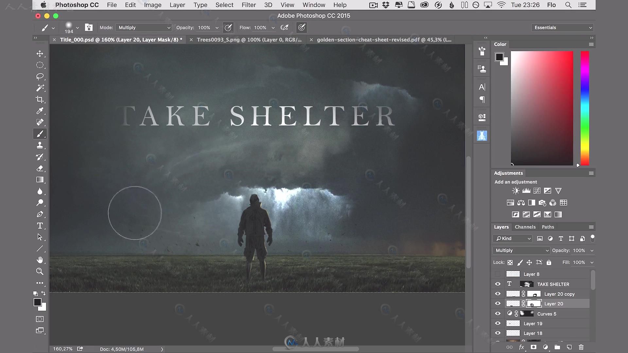Click the zoom level field 160,27%
628x353 pixels.
[x=63, y=349]
